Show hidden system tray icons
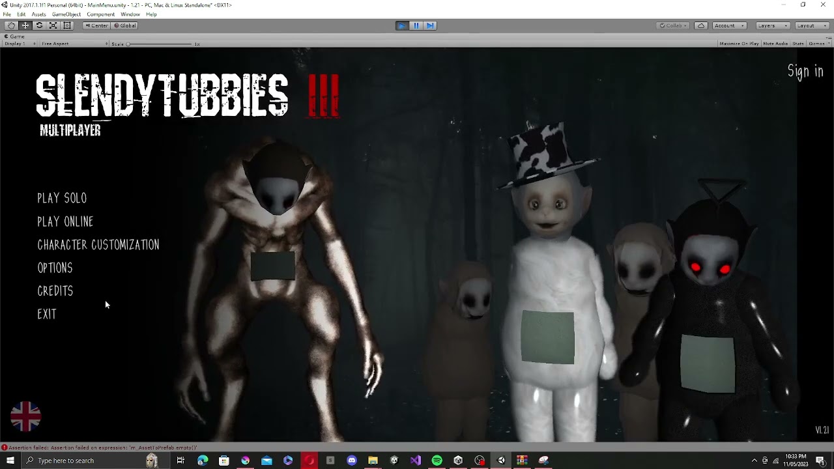 (x=754, y=461)
